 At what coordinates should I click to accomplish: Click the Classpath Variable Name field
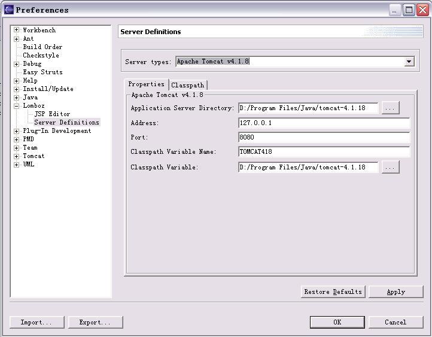click(x=324, y=151)
